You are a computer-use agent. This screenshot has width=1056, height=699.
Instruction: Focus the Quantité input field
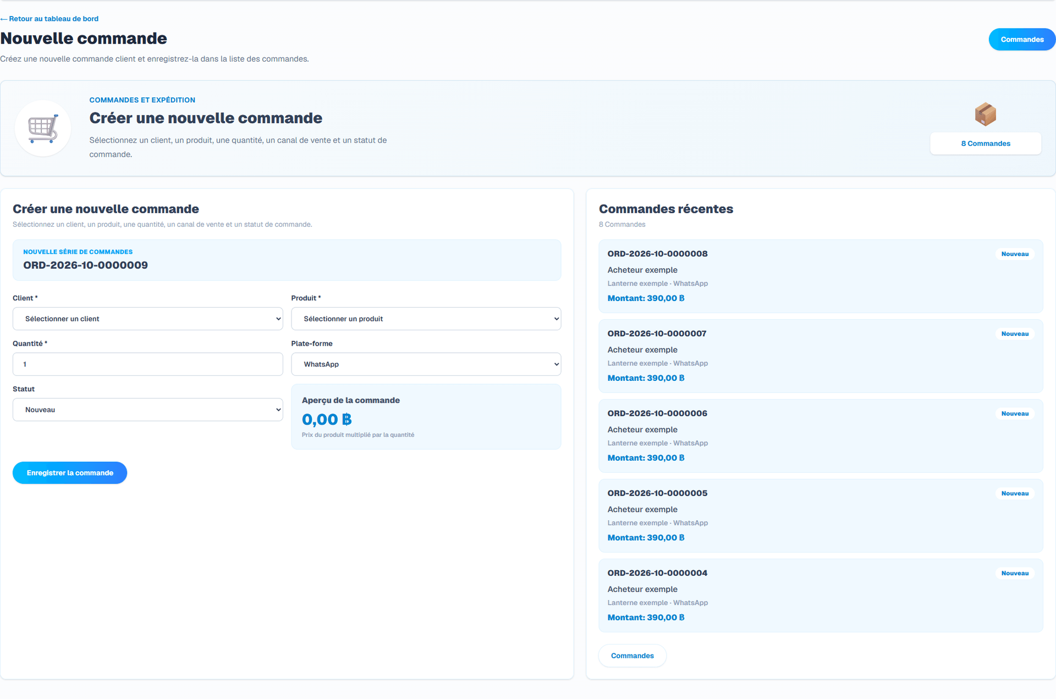(x=147, y=364)
